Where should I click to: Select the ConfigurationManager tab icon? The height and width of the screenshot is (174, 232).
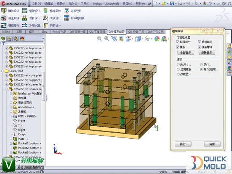[x=16, y=39]
